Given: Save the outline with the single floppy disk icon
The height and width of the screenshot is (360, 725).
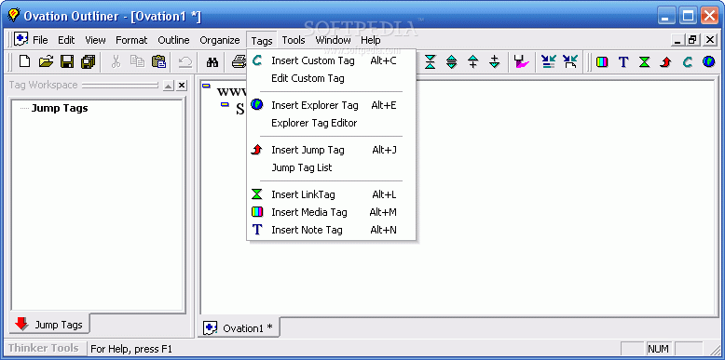Looking at the screenshot, I should click(x=67, y=61).
